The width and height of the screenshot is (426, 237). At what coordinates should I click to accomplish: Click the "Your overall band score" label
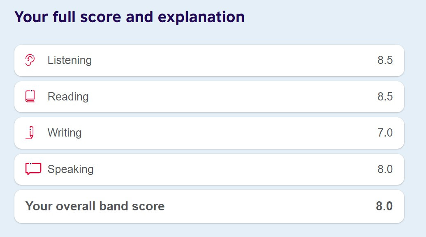[95, 206]
